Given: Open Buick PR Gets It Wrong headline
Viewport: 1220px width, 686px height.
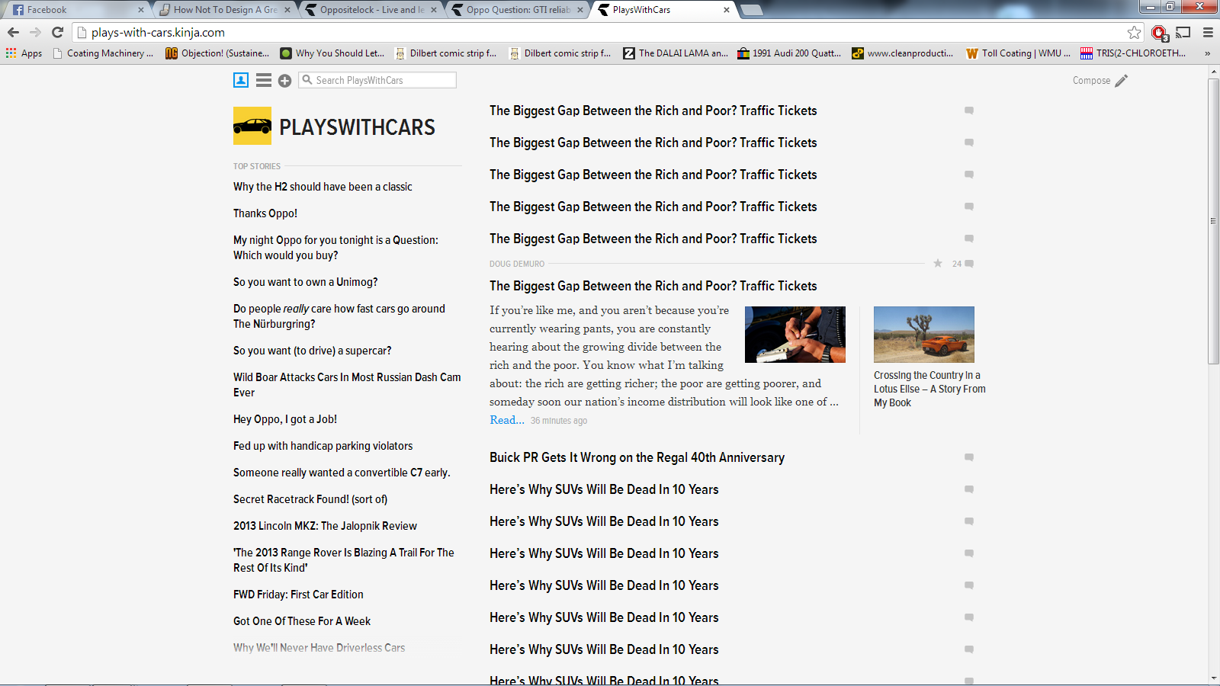Looking at the screenshot, I should click(x=637, y=457).
